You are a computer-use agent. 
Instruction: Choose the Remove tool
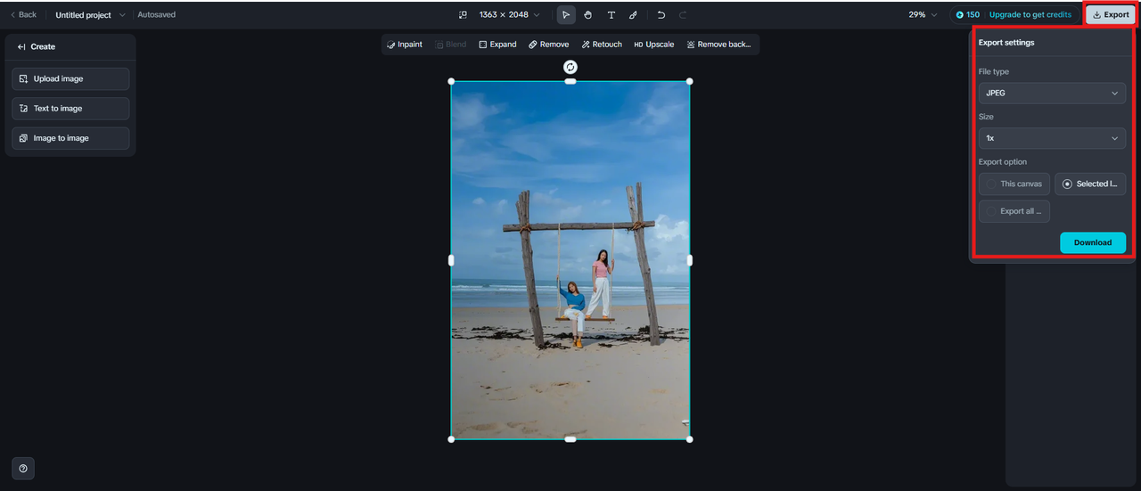548,45
